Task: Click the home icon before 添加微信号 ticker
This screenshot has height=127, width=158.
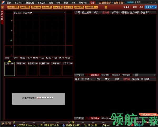Action: 14,125
